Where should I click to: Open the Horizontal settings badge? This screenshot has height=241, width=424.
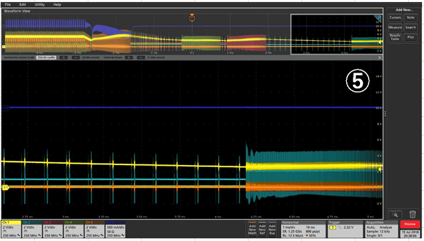(303, 229)
